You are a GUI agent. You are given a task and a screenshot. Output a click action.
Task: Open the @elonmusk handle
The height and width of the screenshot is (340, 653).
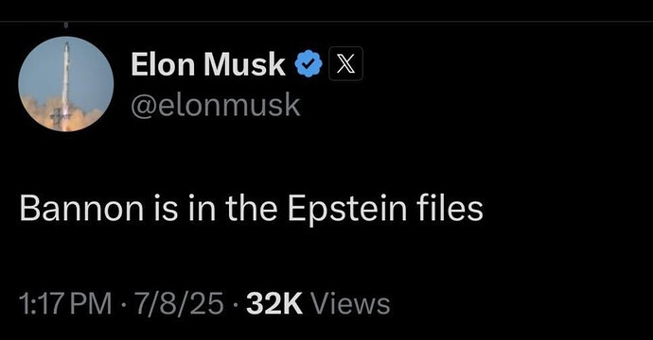click(216, 105)
